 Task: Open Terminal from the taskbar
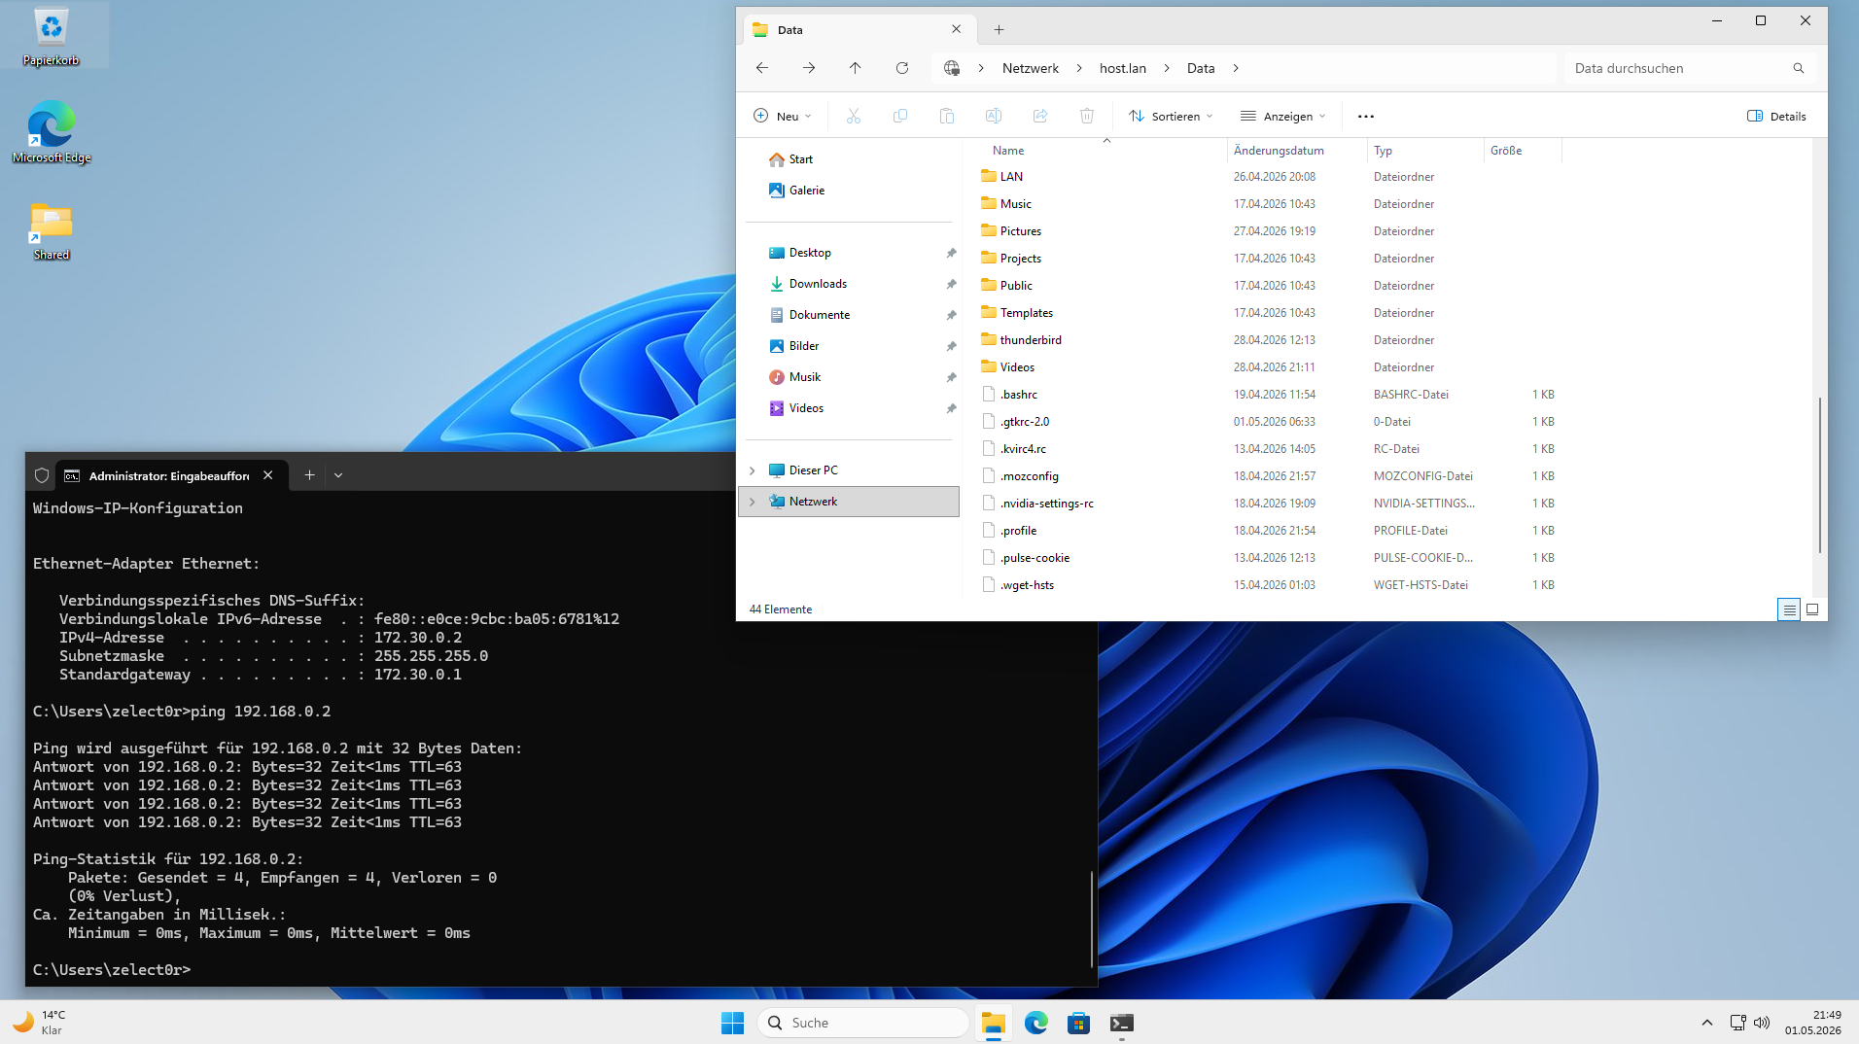tap(1121, 1023)
